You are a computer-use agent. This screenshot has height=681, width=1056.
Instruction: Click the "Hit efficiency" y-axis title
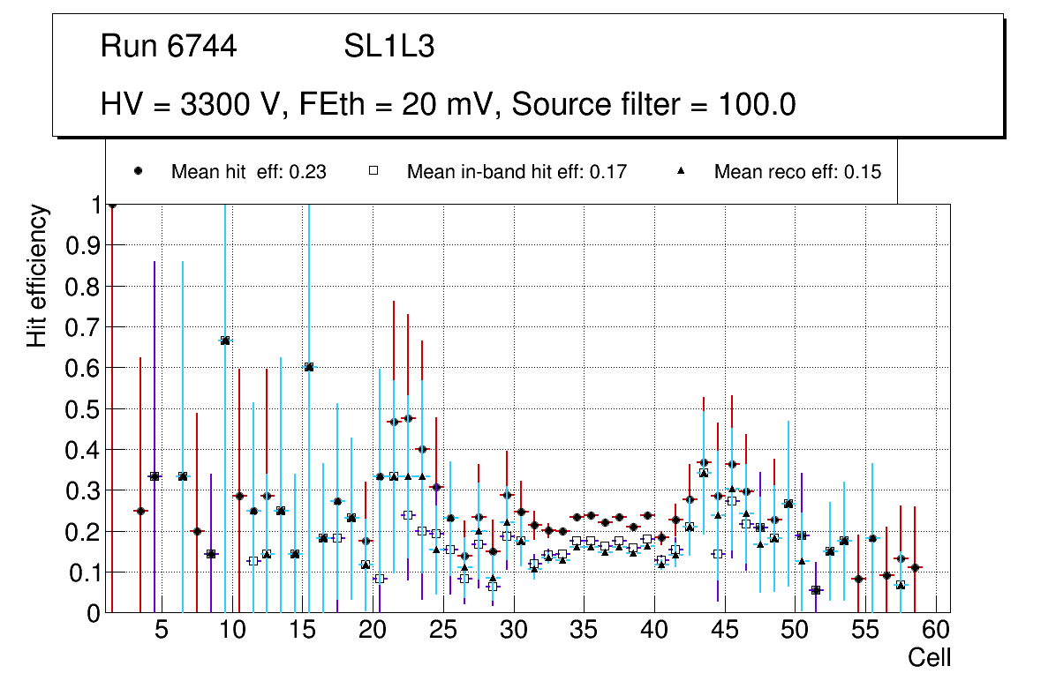36,275
